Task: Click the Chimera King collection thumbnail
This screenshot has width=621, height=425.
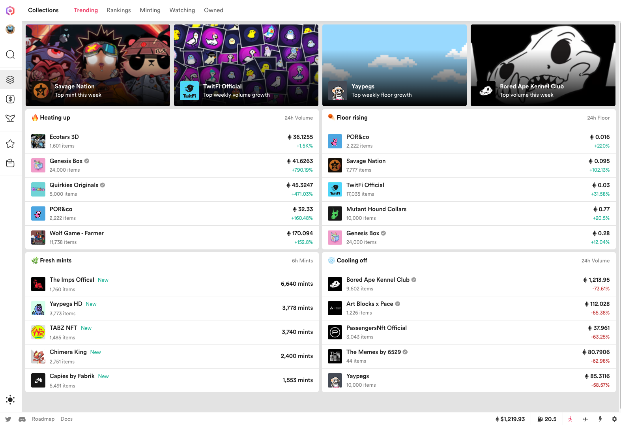Action: pyautogui.click(x=38, y=356)
